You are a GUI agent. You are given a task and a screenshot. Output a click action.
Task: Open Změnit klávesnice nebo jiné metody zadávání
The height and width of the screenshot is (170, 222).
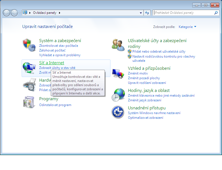point(161,96)
